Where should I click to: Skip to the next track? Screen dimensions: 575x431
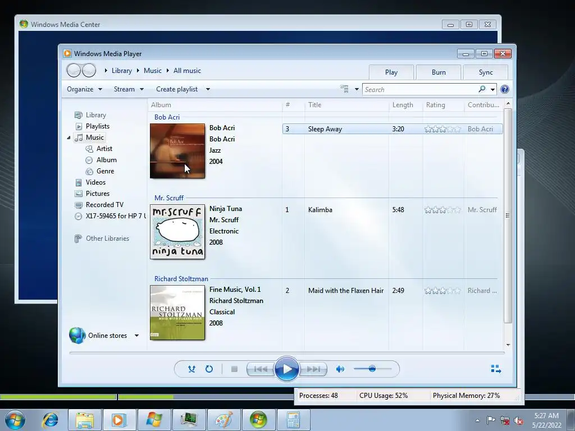(x=313, y=369)
